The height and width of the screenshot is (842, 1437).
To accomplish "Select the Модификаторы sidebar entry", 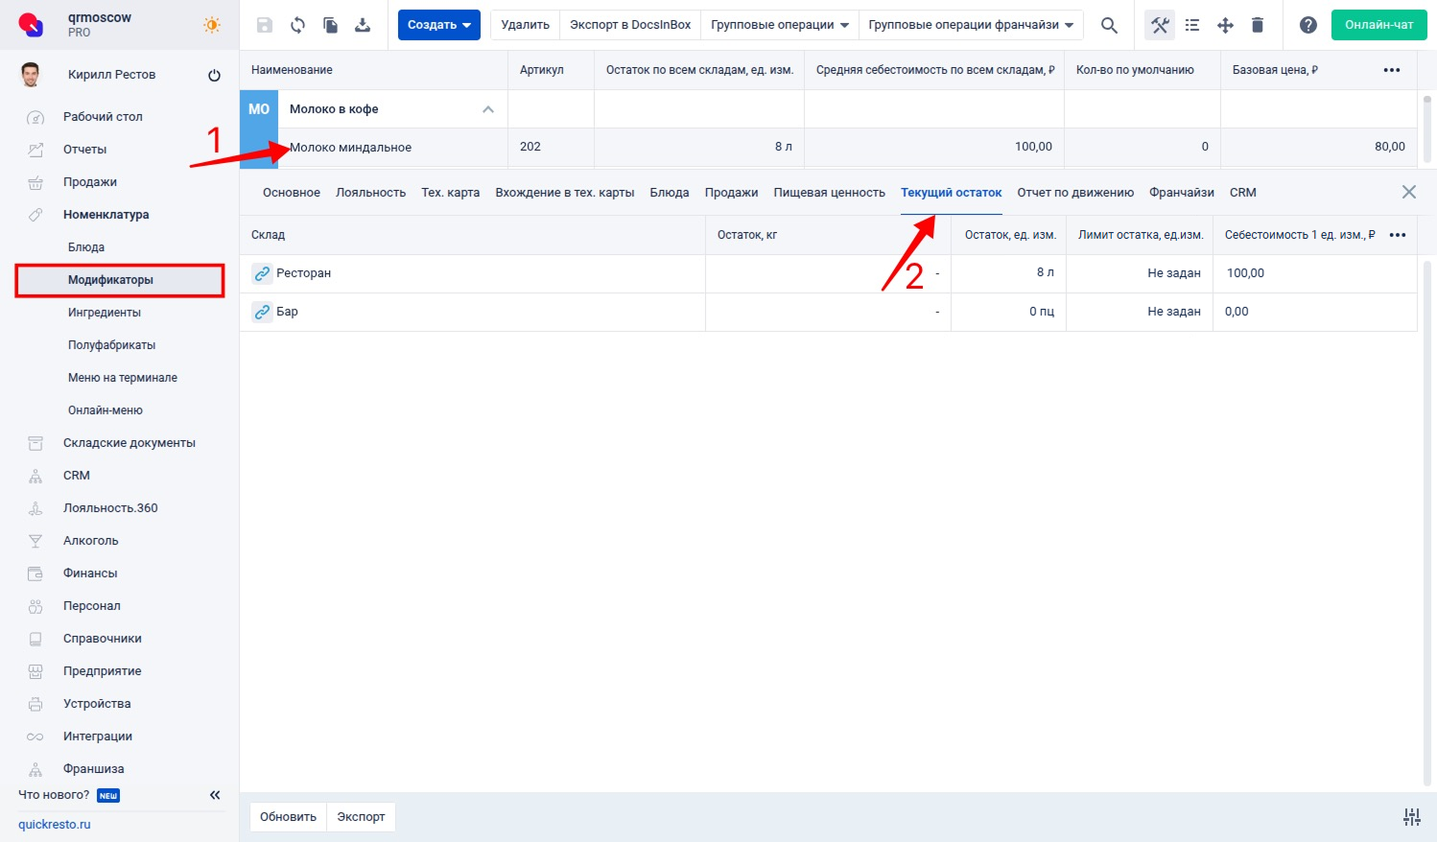I will (x=111, y=279).
